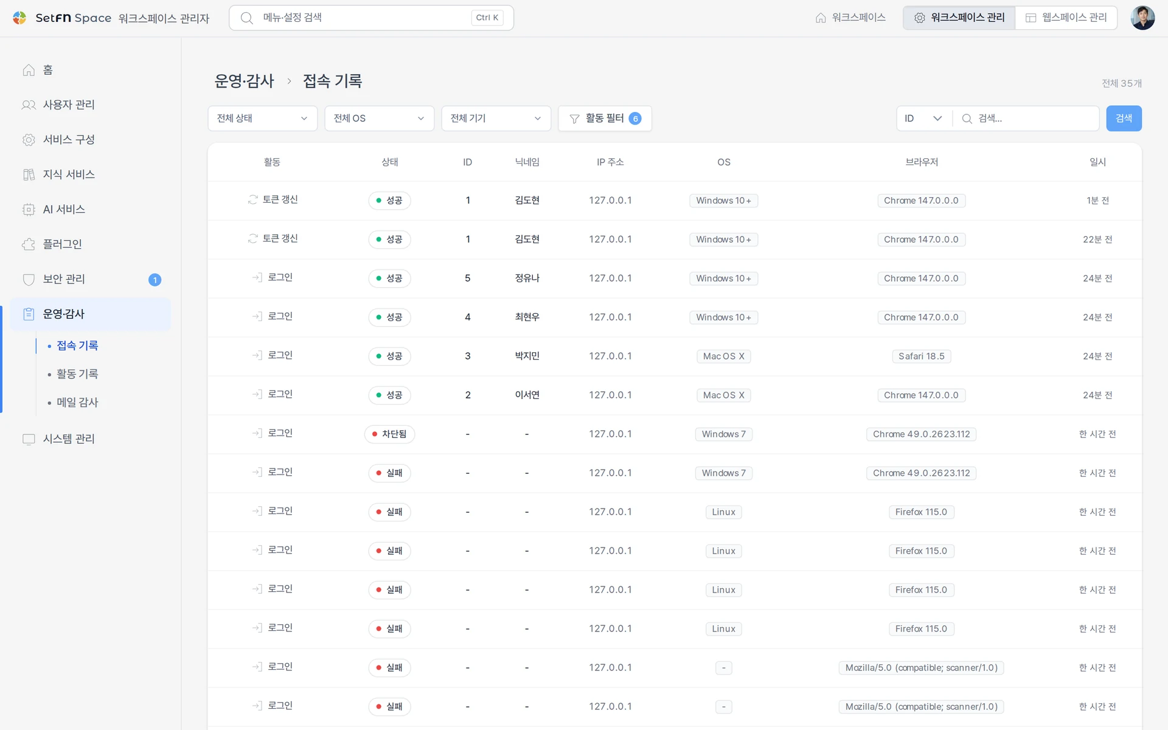This screenshot has height=730, width=1168.
Task: Select 접속 기록 submenu item
Action: coord(77,346)
